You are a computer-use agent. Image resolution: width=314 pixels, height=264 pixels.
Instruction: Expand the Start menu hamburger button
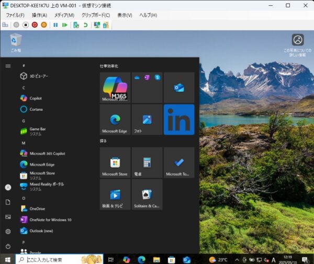coord(8,66)
